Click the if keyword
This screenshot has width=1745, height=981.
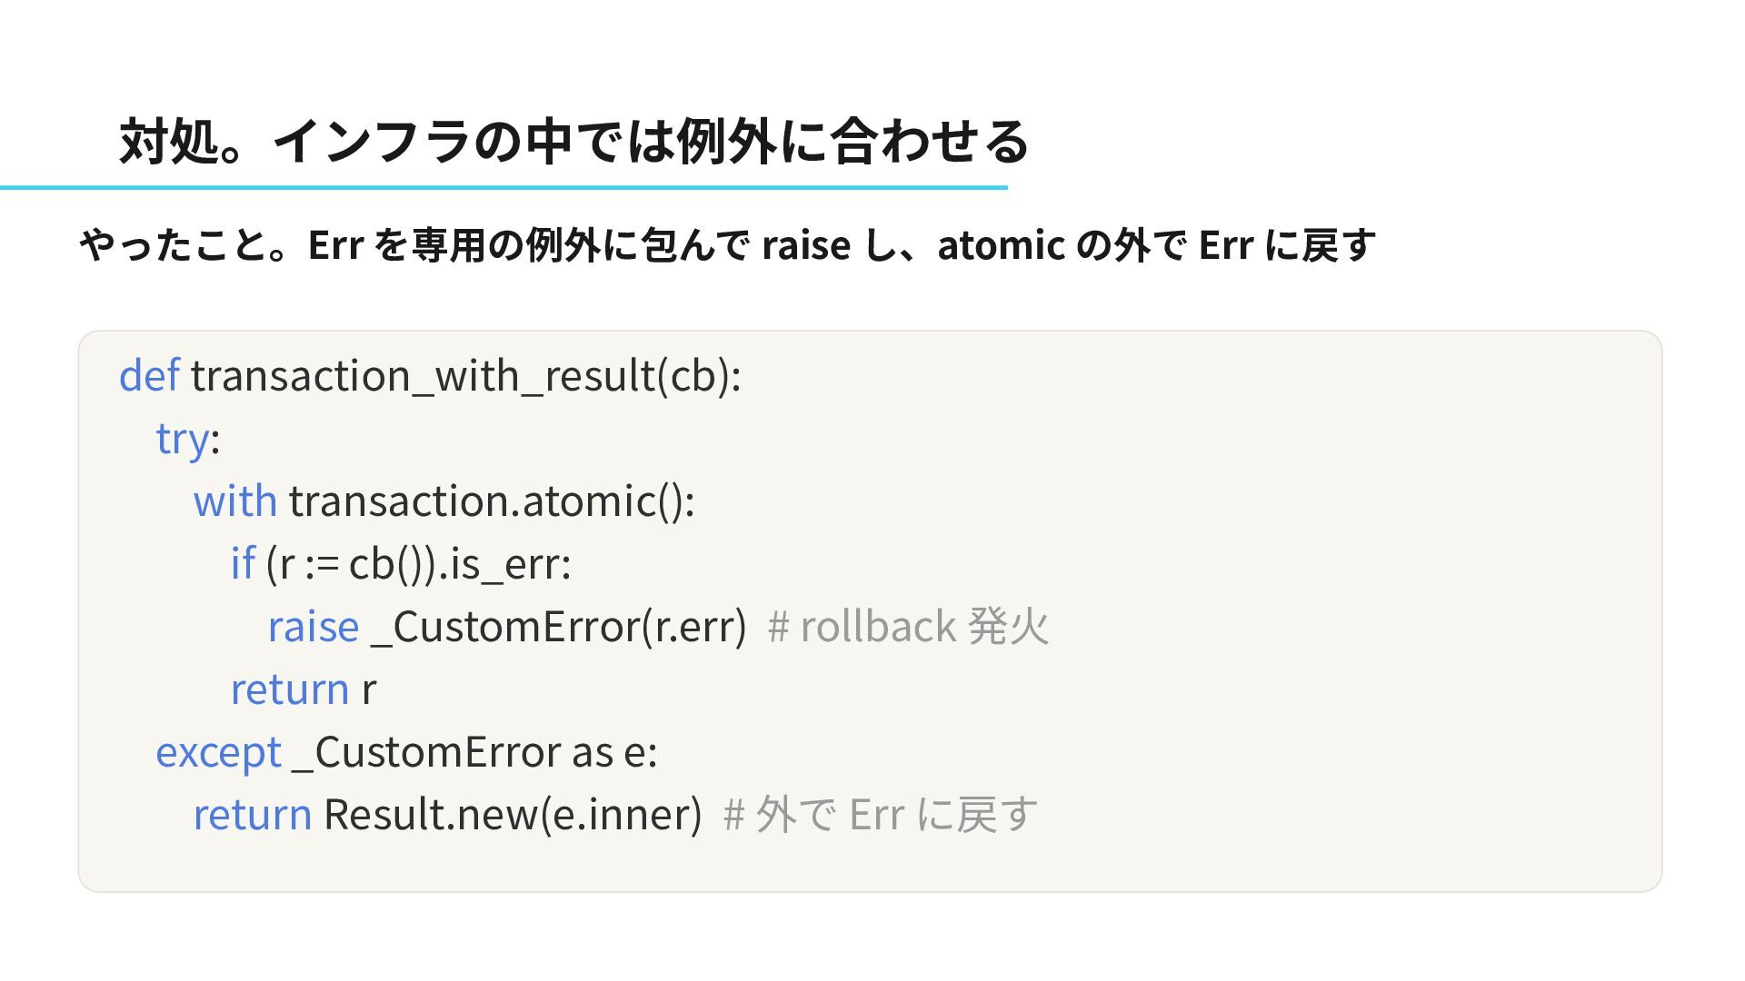coord(242,563)
